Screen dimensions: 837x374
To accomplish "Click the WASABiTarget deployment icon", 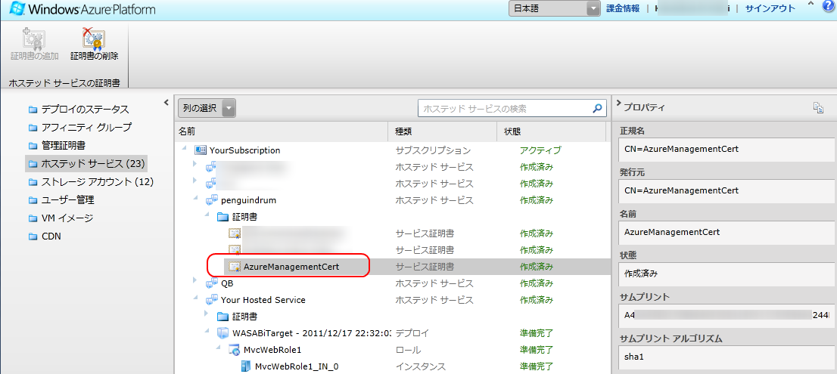I will (222, 333).
